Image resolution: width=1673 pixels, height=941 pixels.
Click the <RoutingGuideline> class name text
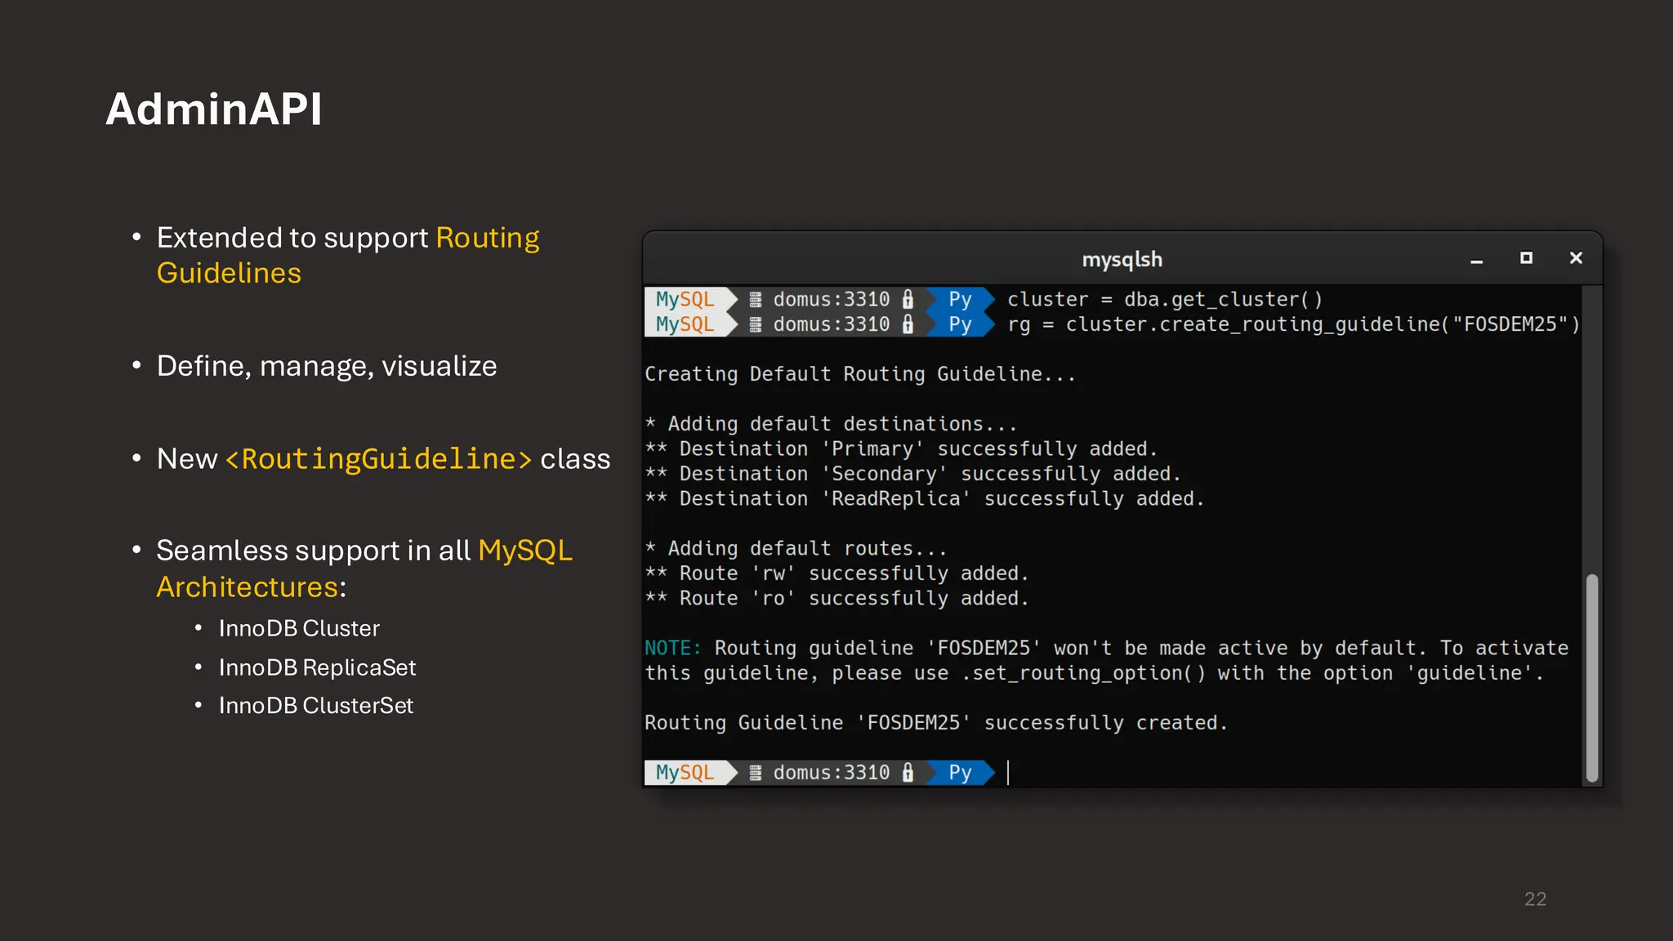point(378,458)
